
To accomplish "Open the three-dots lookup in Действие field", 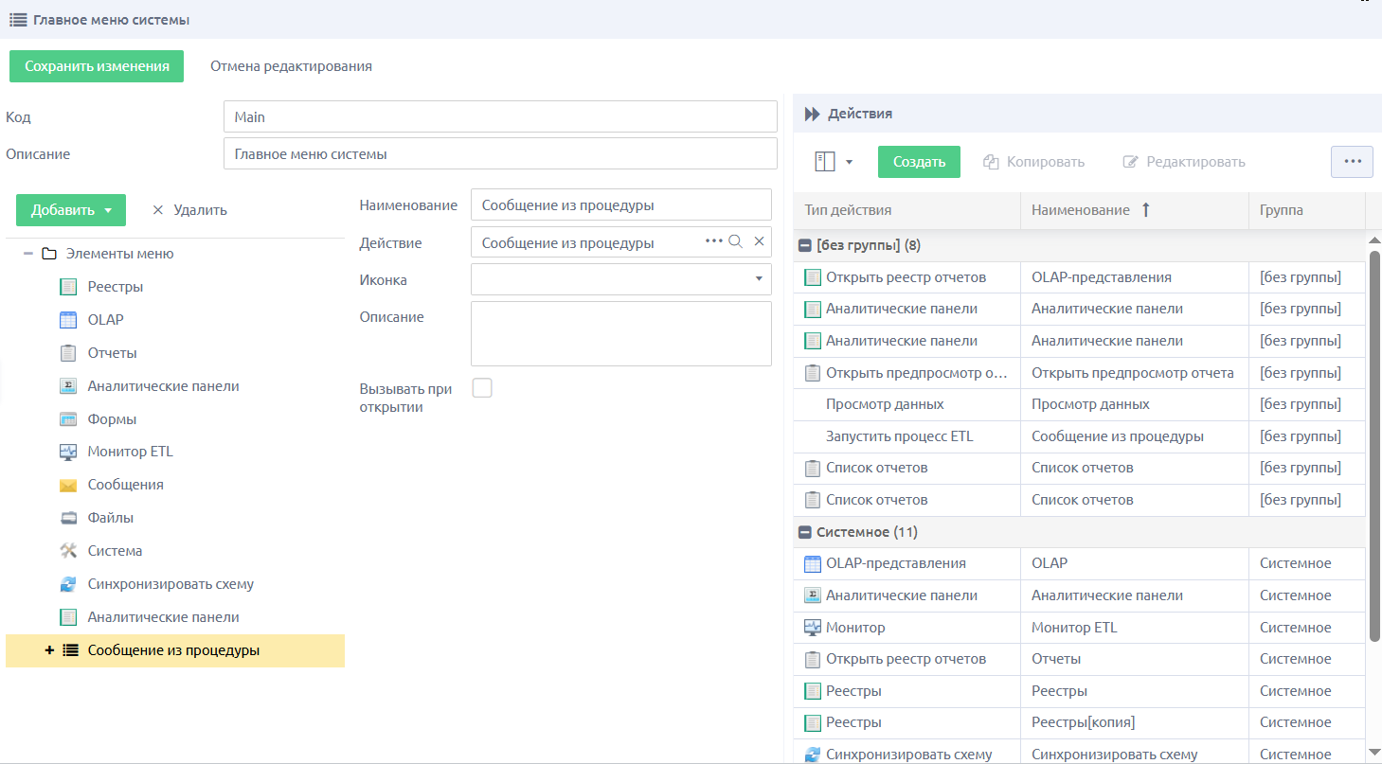I will (x=714, y=242).
